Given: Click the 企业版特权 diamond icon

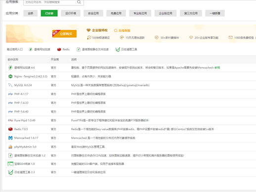Looking at the screenshot, I should click(88, 31).
